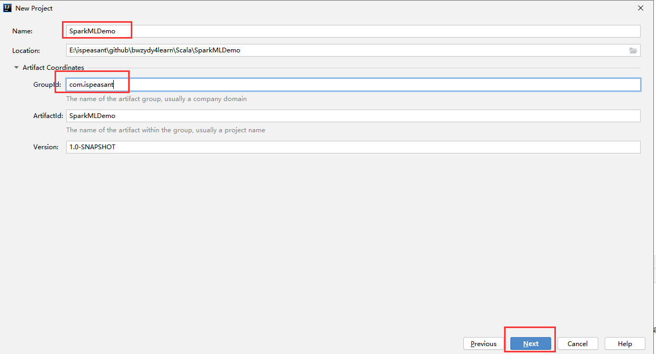Image resolution: width=656 pixels, height=354 pixels.
Task: Cancel the New Project wizard
Action: coord(578,343)
